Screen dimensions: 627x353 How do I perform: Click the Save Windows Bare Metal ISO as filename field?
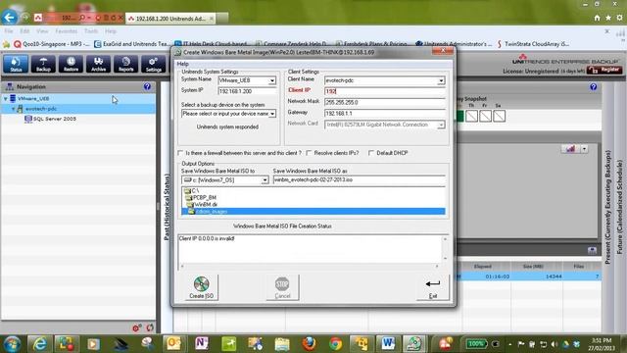point(359,180)
